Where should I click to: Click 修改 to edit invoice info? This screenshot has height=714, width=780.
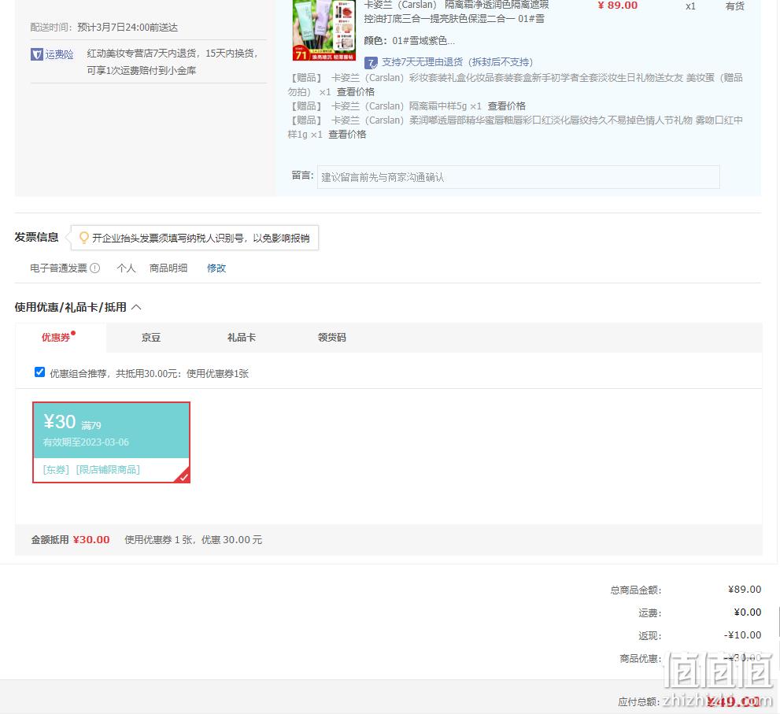pyautogui.click(x=216, y=268)
